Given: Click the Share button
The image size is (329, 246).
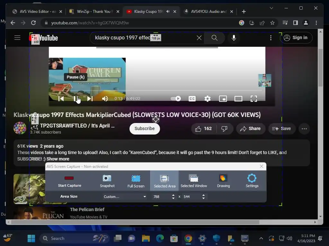Looking at the screenshot, I should click(251, 128).
